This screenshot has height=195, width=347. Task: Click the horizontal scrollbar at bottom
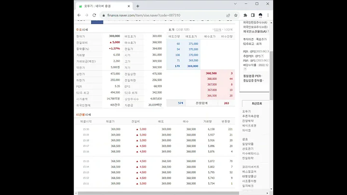pos(158,193)
